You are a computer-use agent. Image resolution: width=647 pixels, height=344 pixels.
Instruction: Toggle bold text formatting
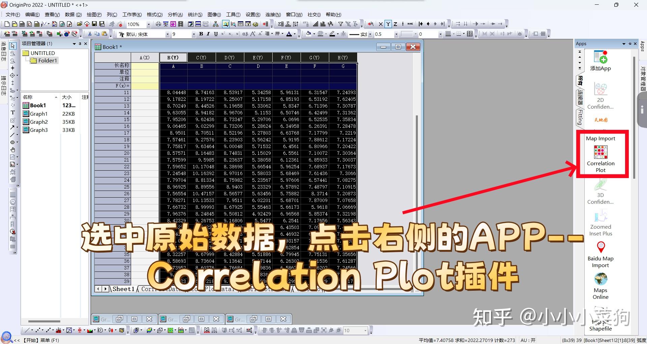[201, 34]
